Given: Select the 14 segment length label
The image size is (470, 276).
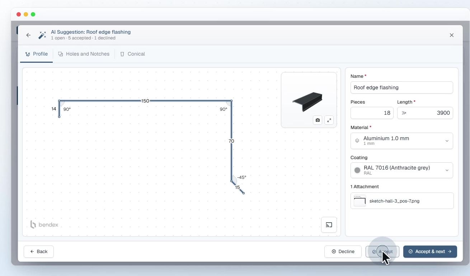Looking at the screenshot, I should pos(54,109).
